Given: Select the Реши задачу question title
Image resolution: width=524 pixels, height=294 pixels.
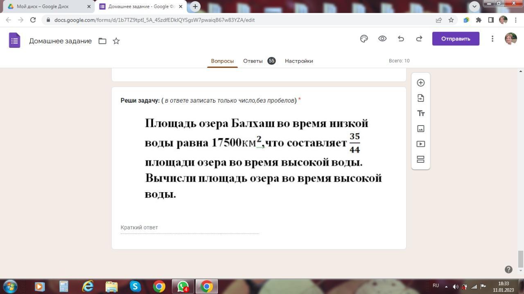Looking at the screenshot, I should [x=210, y=101].
